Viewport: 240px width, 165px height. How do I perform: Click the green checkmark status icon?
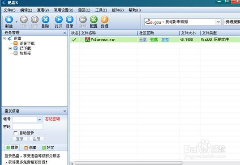(74, 40)
